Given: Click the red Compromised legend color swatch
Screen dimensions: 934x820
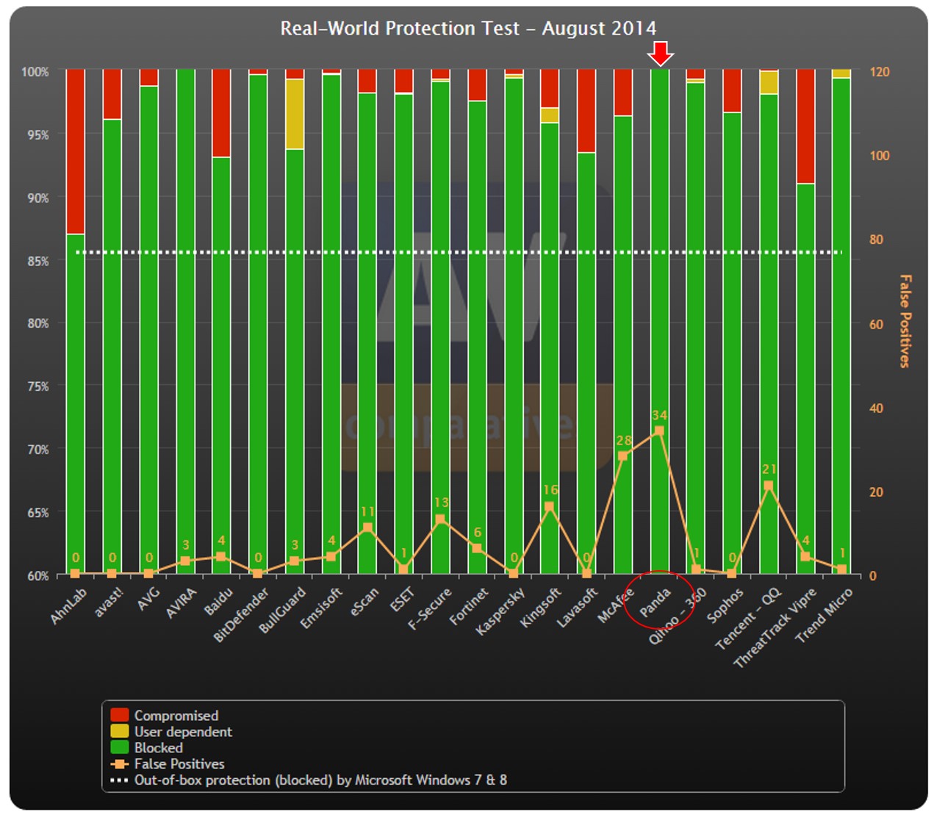Looking at the screenshot, I should click(119, 716).
